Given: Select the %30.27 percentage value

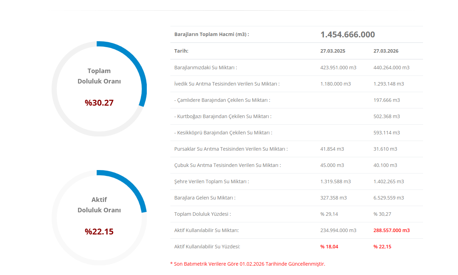Looking at the screenshot, I should tap(99, 103).
